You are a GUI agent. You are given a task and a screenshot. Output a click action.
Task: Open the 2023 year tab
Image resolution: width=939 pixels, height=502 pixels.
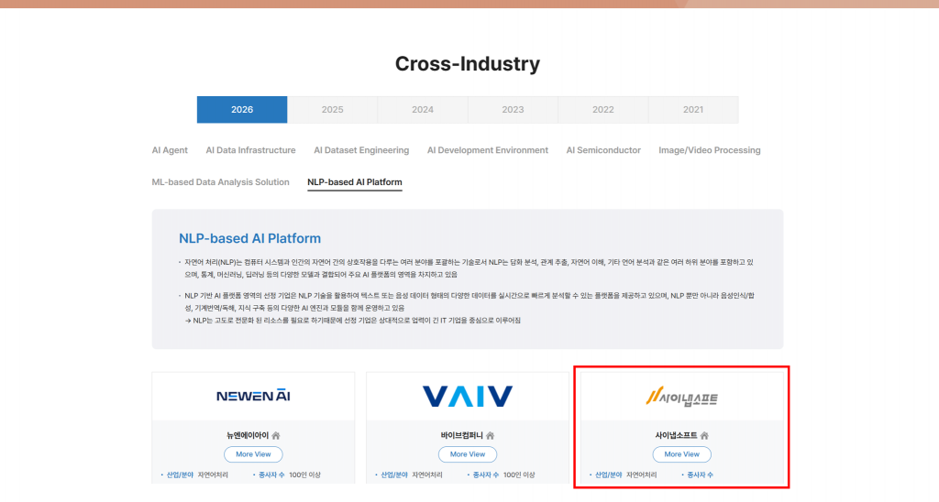[513, 110]
